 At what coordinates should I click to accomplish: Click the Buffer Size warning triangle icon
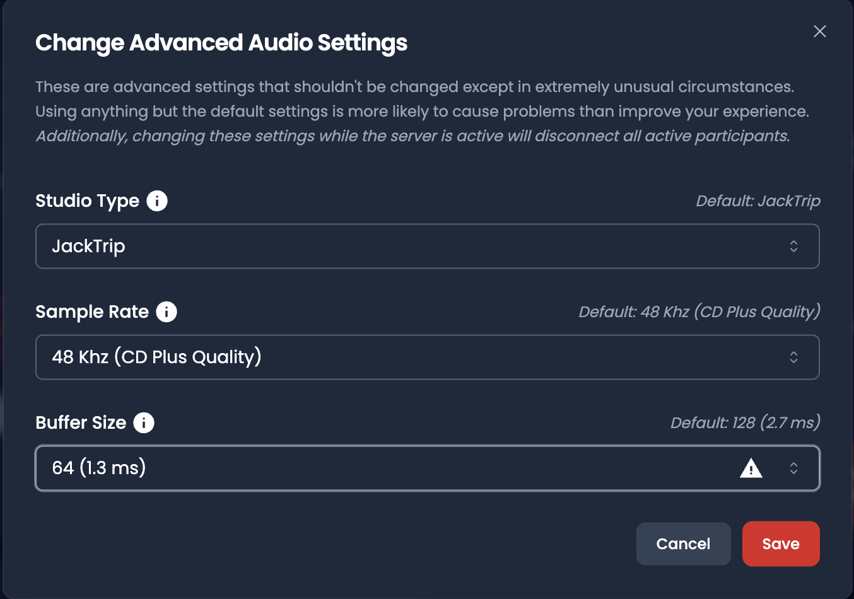pyautogui.click(x=751, y=468)
